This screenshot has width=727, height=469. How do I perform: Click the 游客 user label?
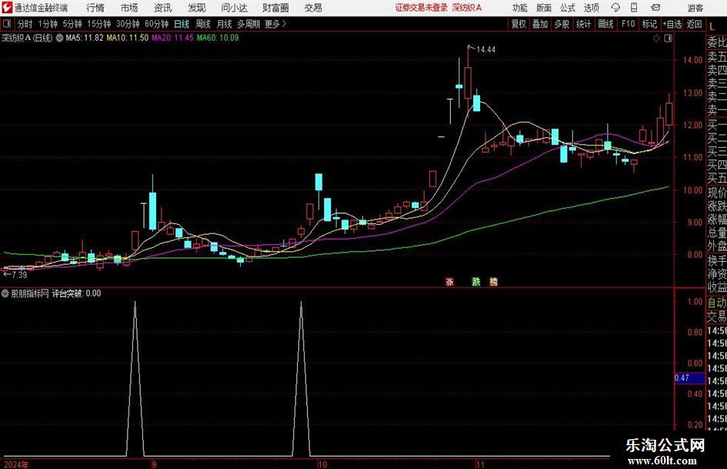click(x=695, y=8)
